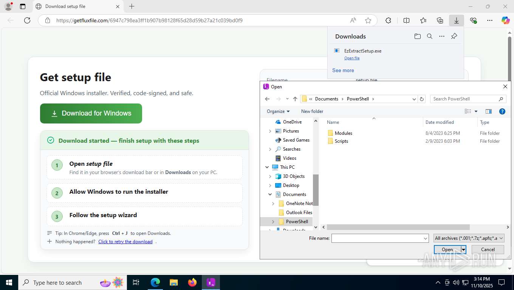Open Collections icon in Edge toolbar
The width and height of the screenshot is (514, 290).
(x=440, y=20)
